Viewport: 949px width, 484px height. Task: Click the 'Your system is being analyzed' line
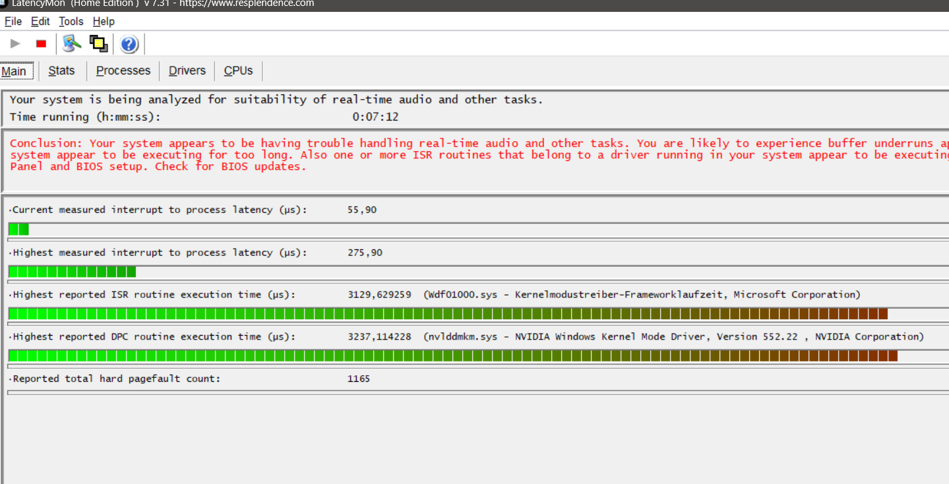pos(276,100)
